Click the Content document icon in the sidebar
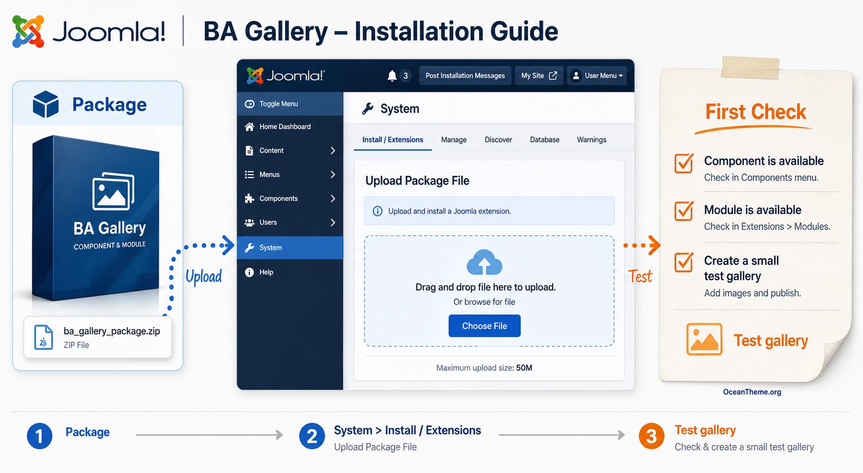863x473 pixels. pyautogui.click(x=249, y=151)
